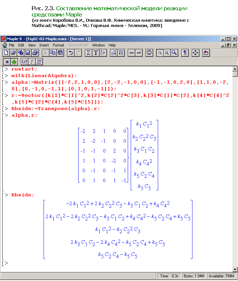Open the Window menu
Screen dimensions: 238x281
coord(98,45)
